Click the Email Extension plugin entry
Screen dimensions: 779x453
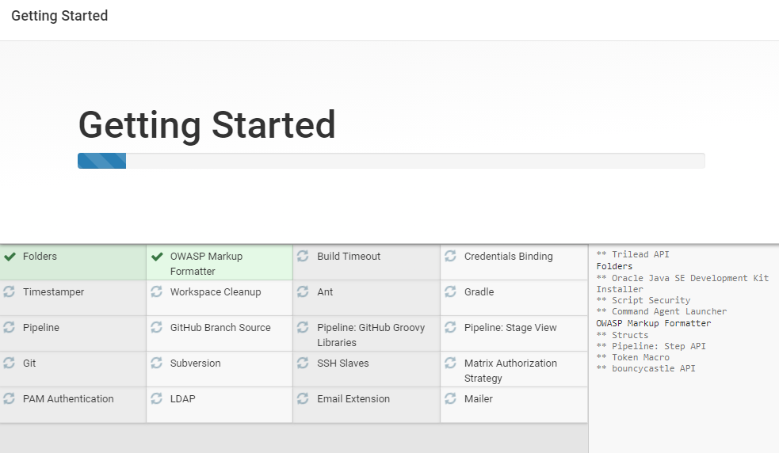click(367, 405)
